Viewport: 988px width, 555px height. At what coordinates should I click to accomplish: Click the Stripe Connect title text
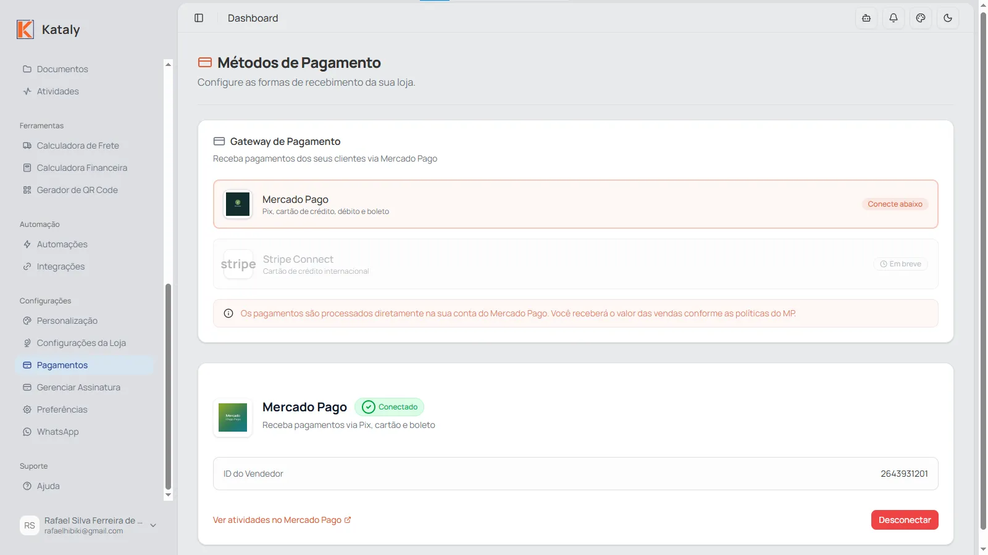click(298, 259)
